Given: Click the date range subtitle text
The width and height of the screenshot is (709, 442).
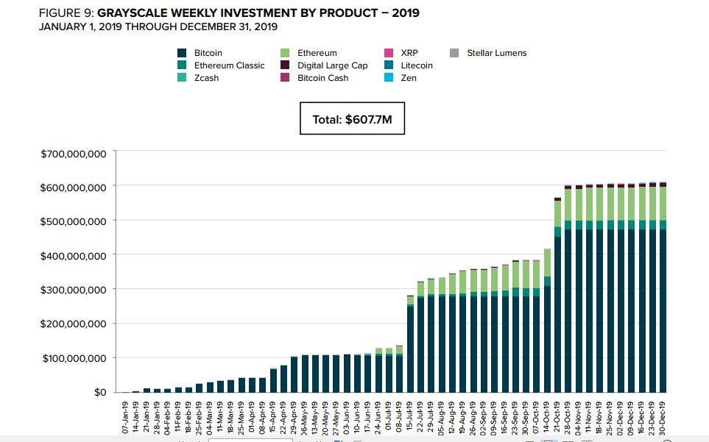Looking at the screenshot, I should pos(158,26).
